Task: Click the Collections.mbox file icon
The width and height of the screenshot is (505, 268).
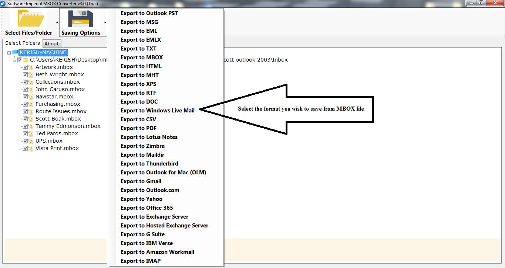Action: tap(31, 82)
